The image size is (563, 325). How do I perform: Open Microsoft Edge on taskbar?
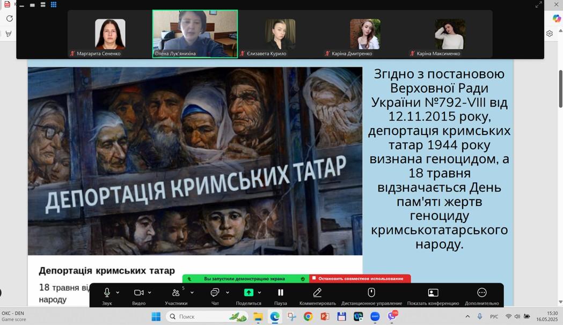275,317
